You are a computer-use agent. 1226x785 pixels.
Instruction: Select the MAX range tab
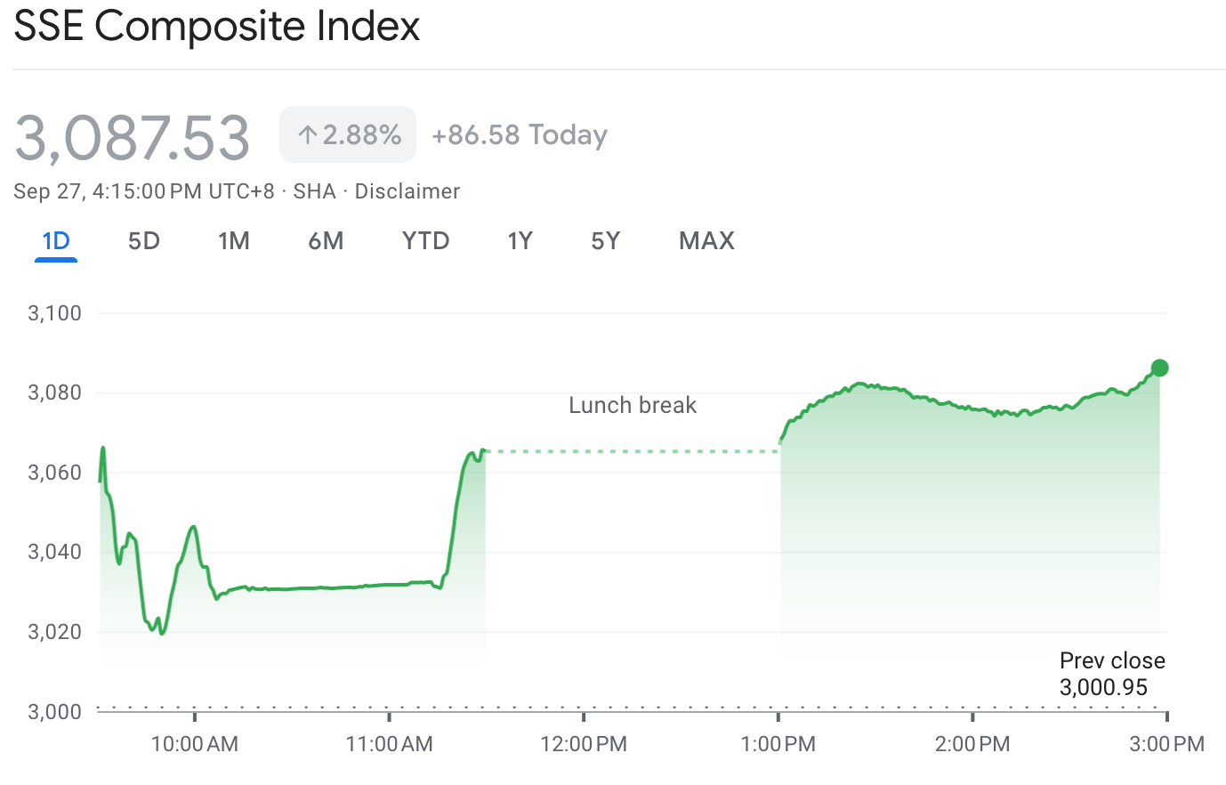tap(706, 241)
